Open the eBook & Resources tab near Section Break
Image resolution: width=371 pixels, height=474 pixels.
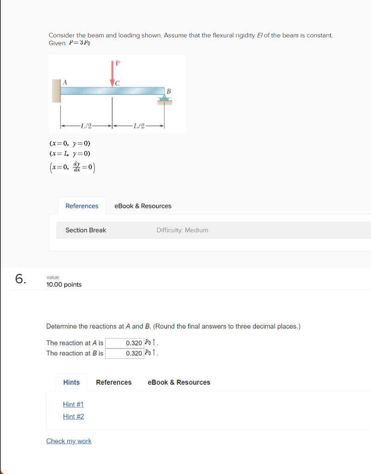(142, 206)
